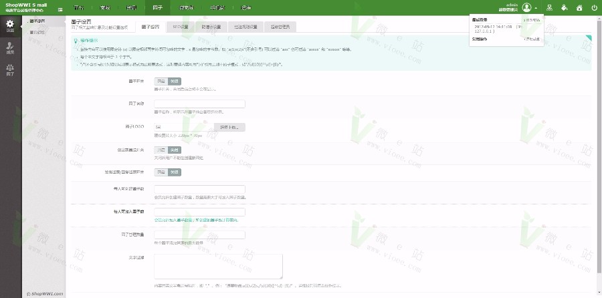This screenshot has height=298, width=602.
Task: Collapse the admin dropdown arrow beside avatar
Action: point(536,8)
